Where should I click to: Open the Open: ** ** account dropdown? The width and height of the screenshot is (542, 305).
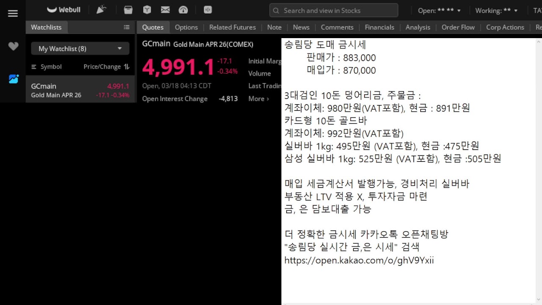439,11
